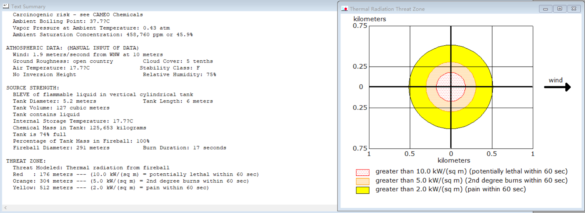Click 'Vapor Pressure at Ambient Temperature' line

[x=91, y=28]
